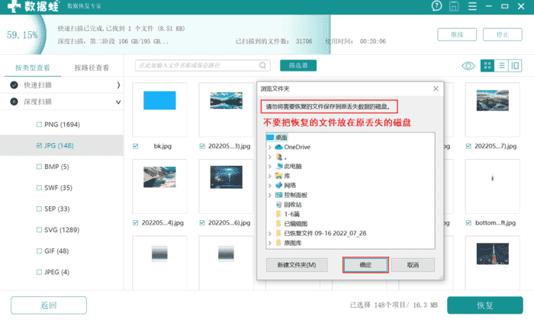Open the 202205...7).jpg thumbnail
534x322 pixels.
click(493, 100)
